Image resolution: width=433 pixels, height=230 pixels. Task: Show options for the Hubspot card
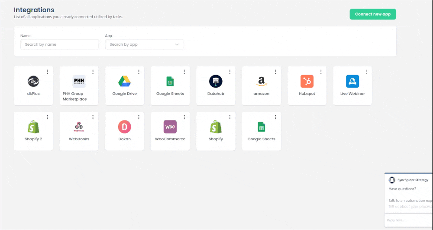(321, 72)
